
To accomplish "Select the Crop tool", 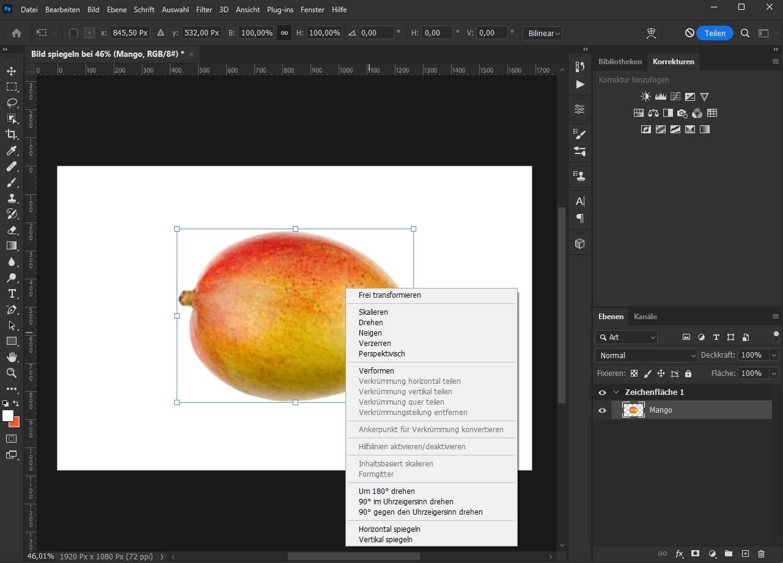I will coord(10,134).
